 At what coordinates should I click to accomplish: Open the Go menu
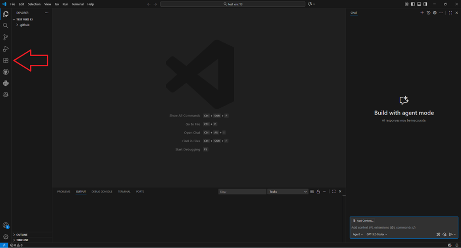coord(57,4)
